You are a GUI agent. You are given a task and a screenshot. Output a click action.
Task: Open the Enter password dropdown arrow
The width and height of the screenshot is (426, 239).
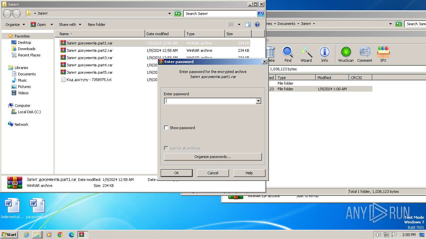tap(258, 101)
